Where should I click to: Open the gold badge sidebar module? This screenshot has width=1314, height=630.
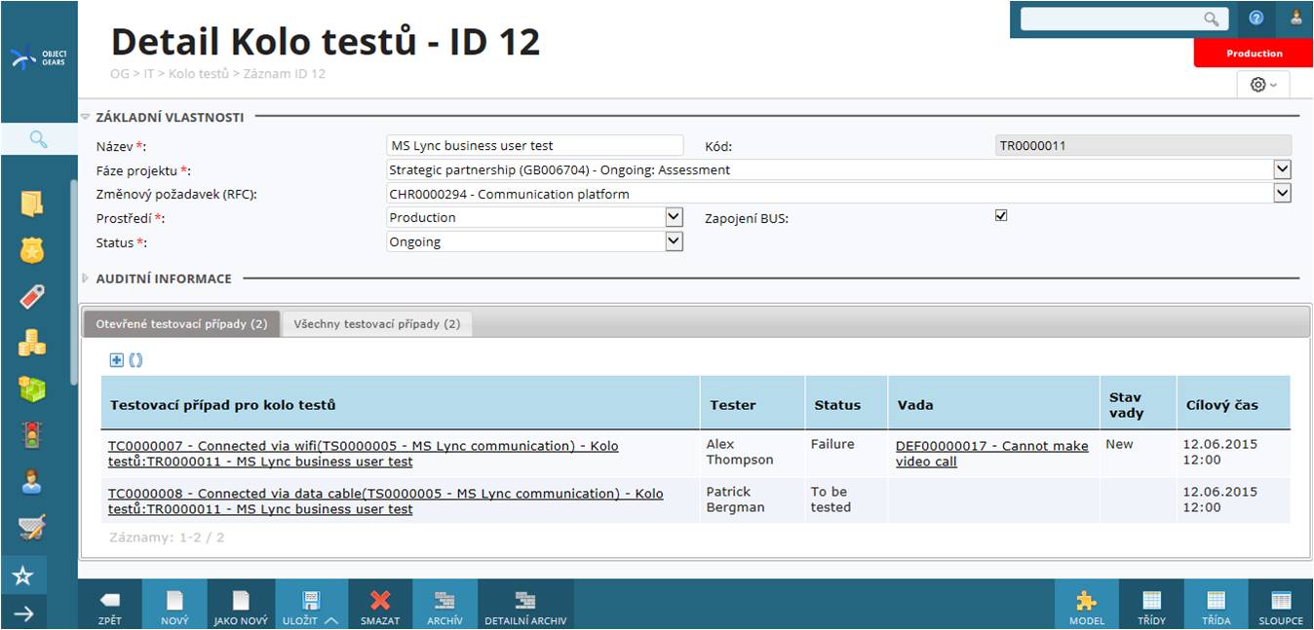point(32,250)
